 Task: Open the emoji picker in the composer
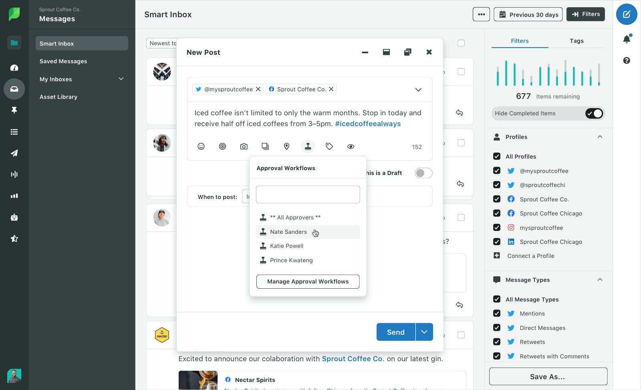pyautogui.click(x=201, y=146)
